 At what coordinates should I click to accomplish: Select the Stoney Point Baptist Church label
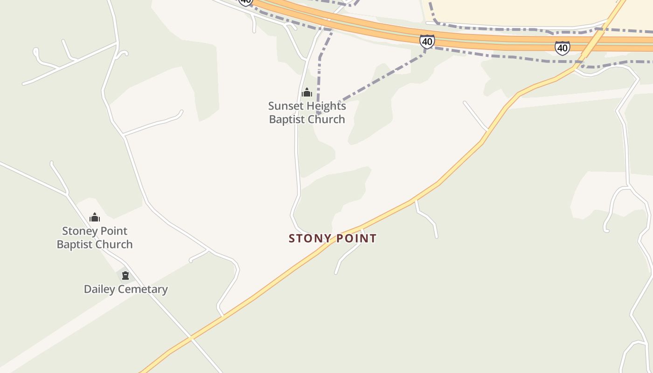point(95,237)
